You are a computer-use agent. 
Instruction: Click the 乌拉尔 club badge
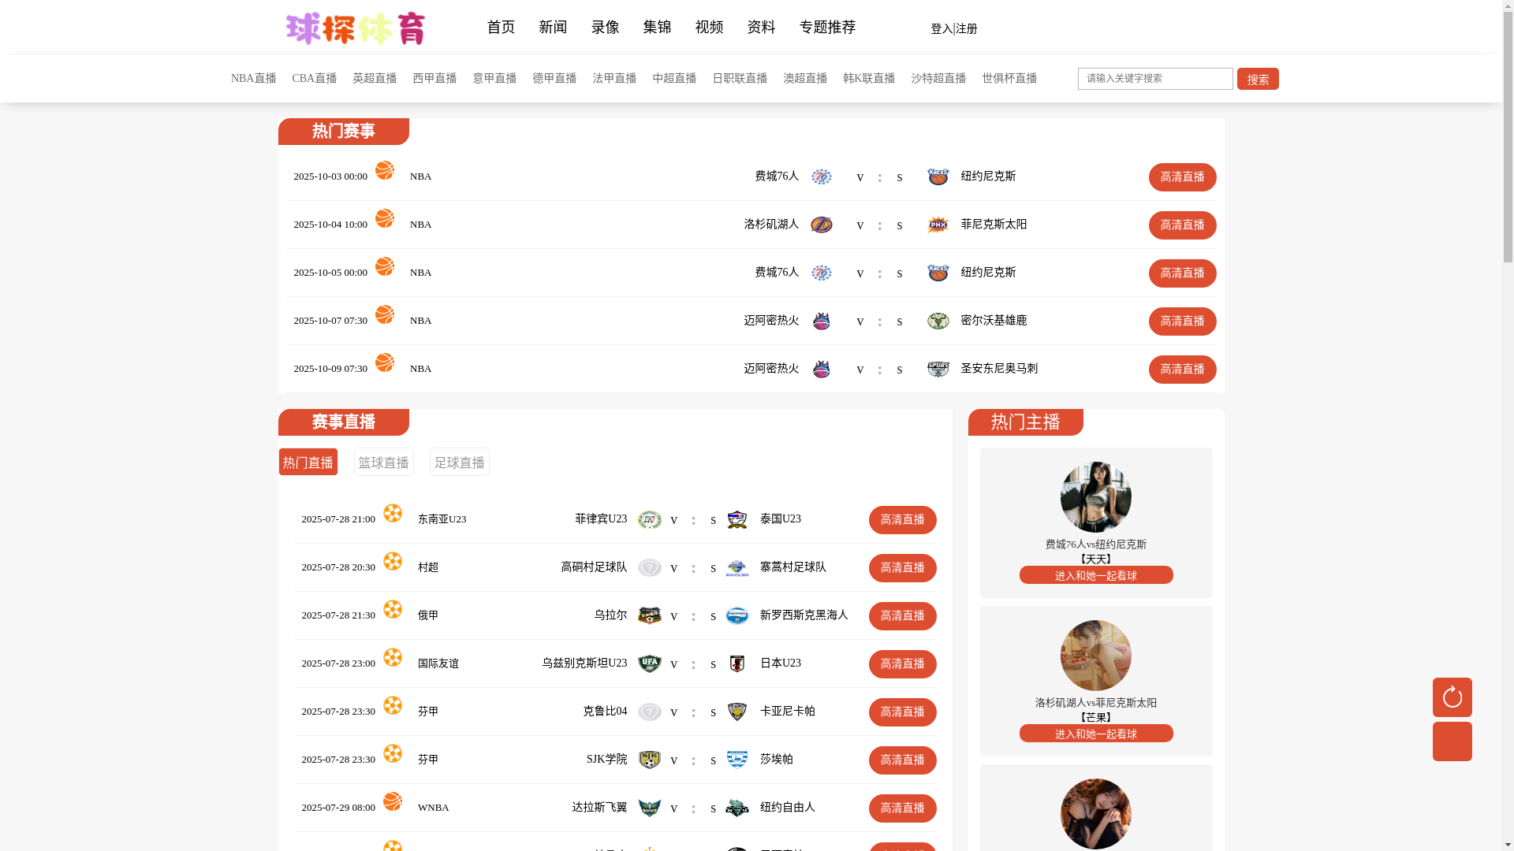coord(650,615)
